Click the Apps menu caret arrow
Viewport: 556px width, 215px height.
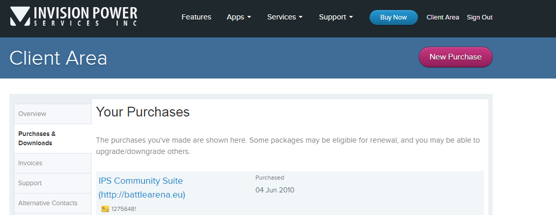(249, 17)
